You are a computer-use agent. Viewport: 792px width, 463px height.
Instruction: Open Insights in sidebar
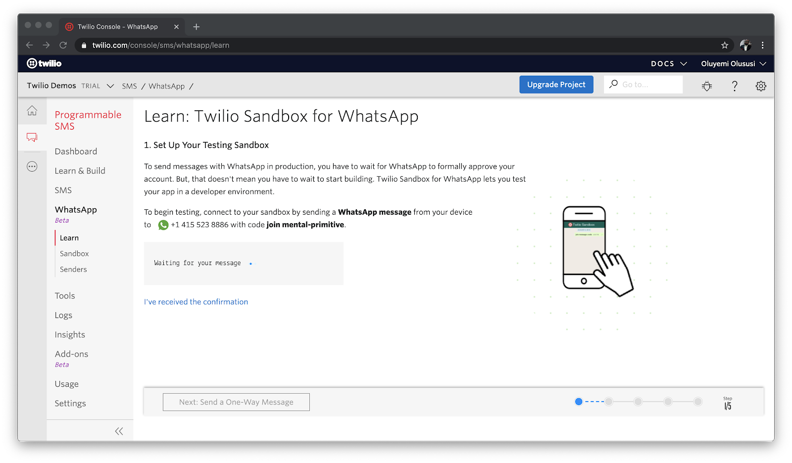[70, 335]
